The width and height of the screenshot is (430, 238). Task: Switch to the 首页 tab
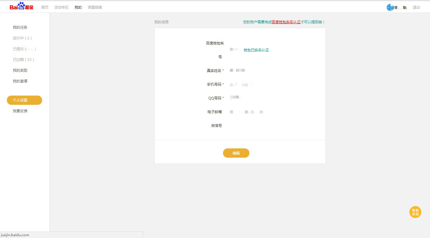pos(44,7)
